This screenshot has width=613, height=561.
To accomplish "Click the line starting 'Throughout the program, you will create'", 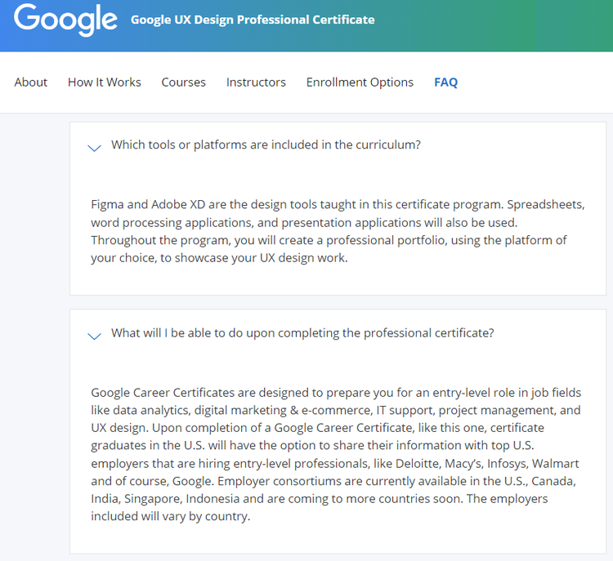I will click(x=329, y=240).
